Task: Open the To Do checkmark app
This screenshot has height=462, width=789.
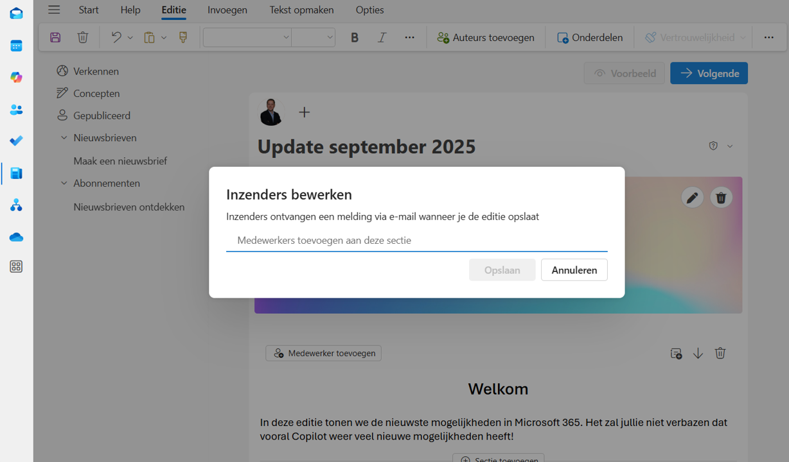Action: point(16,141)
